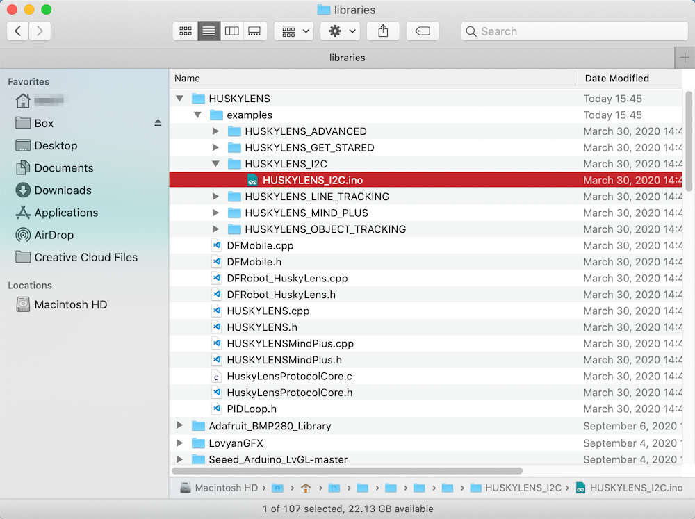Select the DFMobile.h file icon
The width and height of the screenshot is (695, 519).
point(216,262)
